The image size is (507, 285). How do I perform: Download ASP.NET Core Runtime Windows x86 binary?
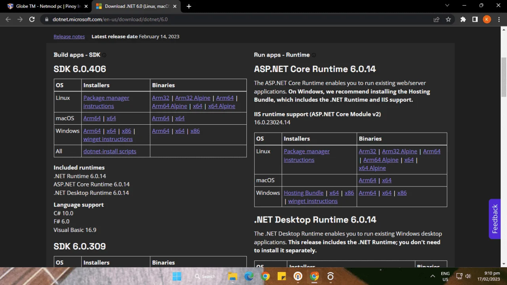pos(402,193)
